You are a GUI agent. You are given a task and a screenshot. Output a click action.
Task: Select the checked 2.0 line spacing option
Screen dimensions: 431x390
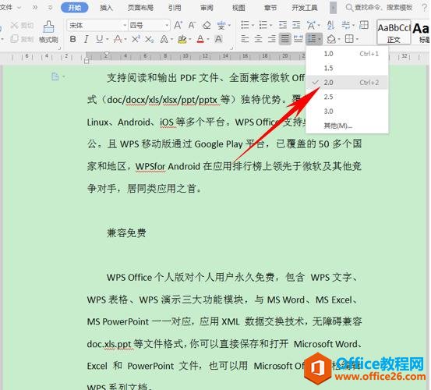(x=347, y=82)
